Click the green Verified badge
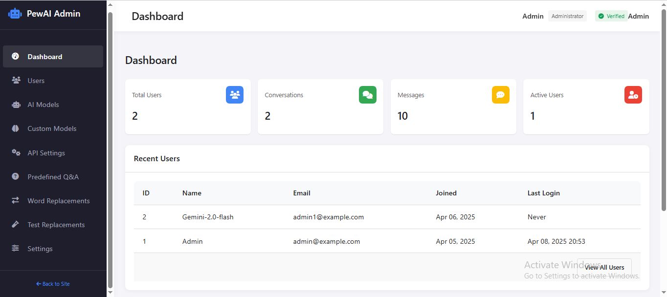This screenshot has width=667, height=297. coord(611,16)
